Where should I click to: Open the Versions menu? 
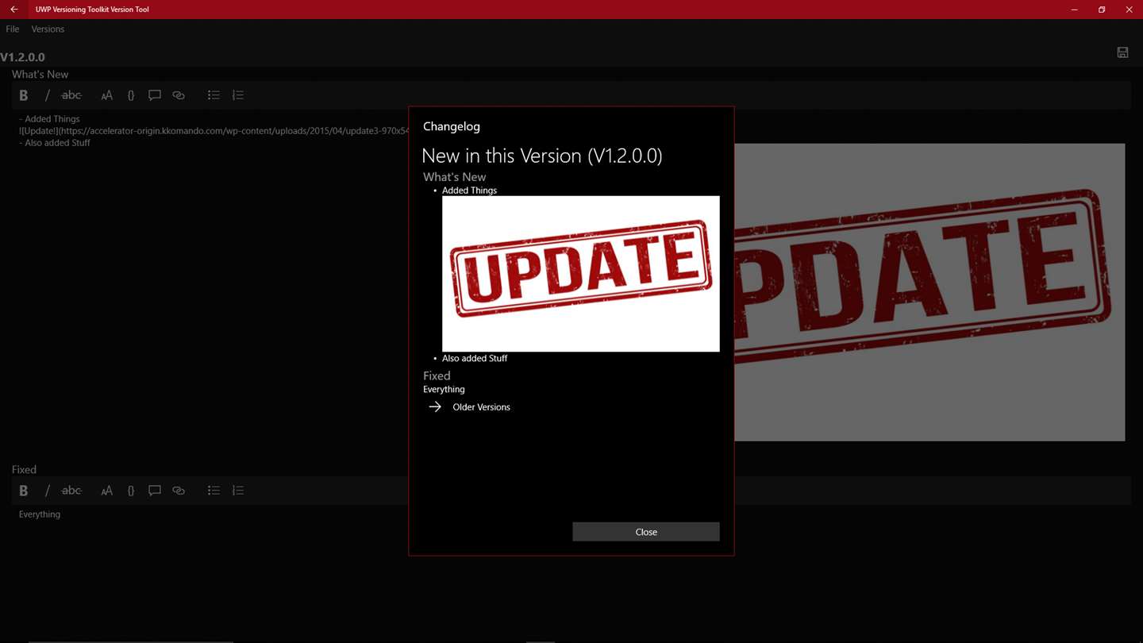[x=48, y=29]
